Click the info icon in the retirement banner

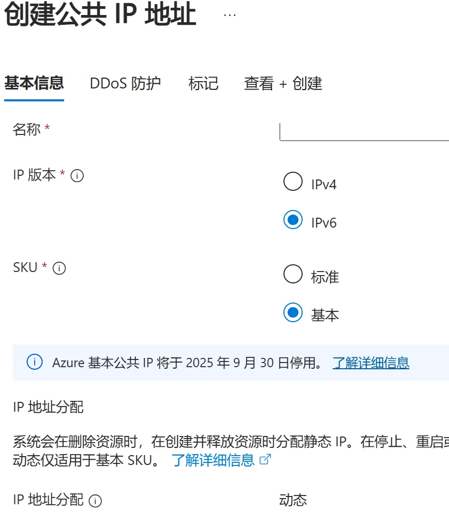click(35, 363)
